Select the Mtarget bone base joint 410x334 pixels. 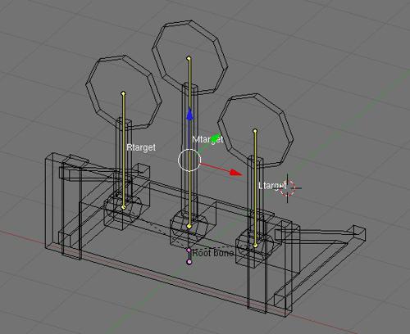[x=189, y=226]
